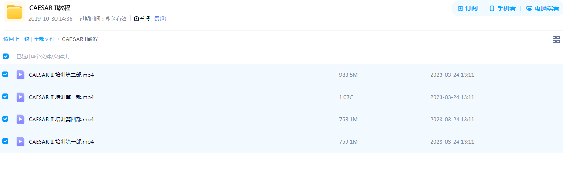
Task: Open file name CAESAR II 培训第一部.mp4
Action: 61,142
